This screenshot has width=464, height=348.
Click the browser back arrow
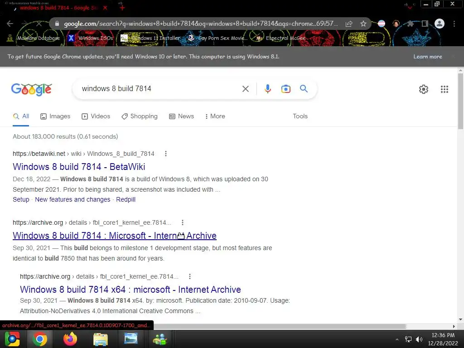click(x=10, y=24)
